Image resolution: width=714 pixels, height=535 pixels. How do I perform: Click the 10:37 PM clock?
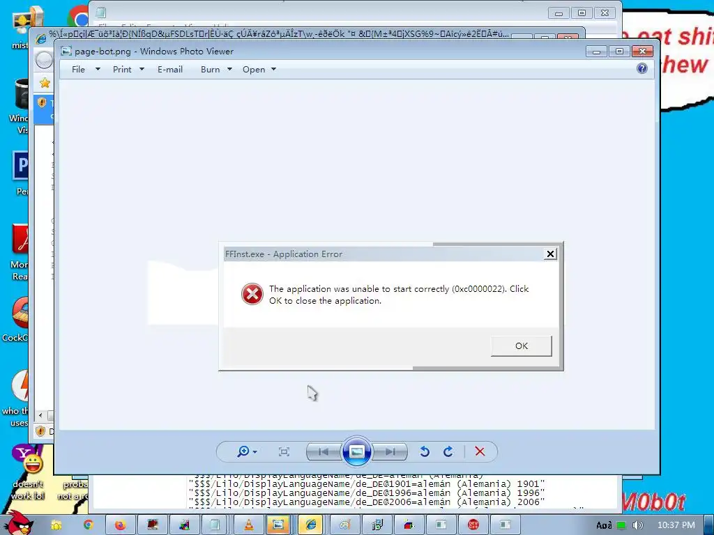(676, 525)
